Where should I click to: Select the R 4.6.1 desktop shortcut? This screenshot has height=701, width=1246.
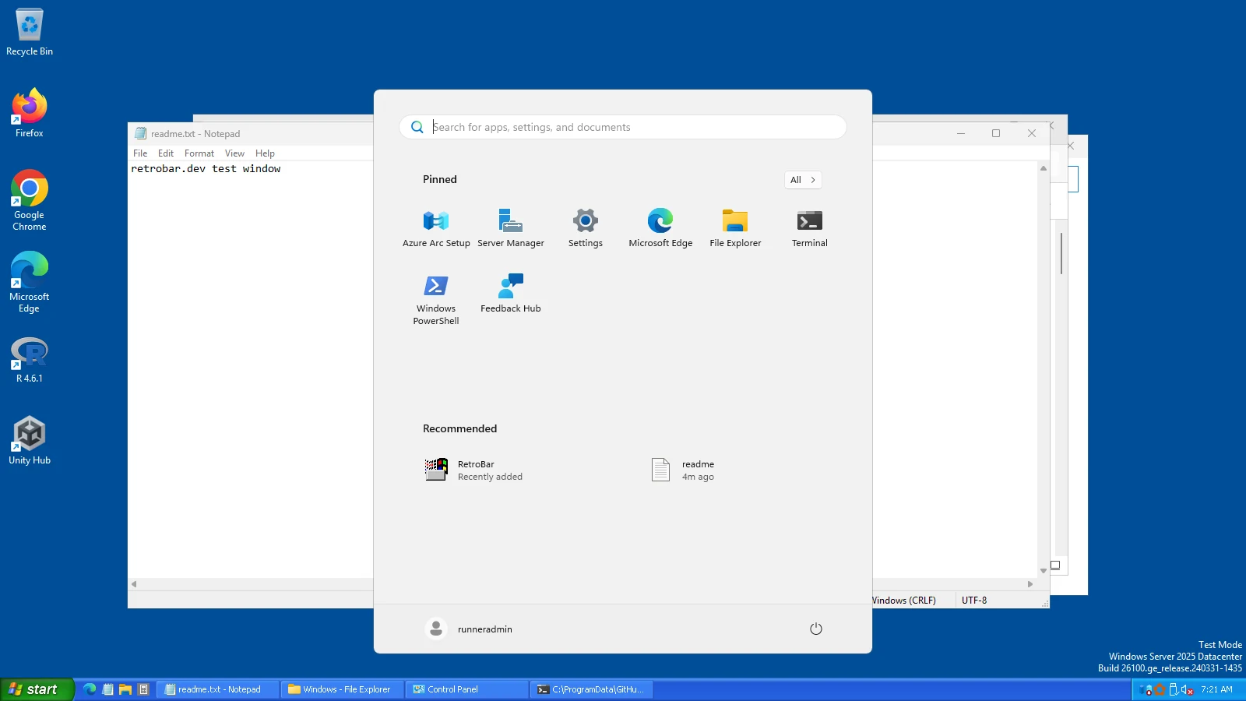click(30, 361)
